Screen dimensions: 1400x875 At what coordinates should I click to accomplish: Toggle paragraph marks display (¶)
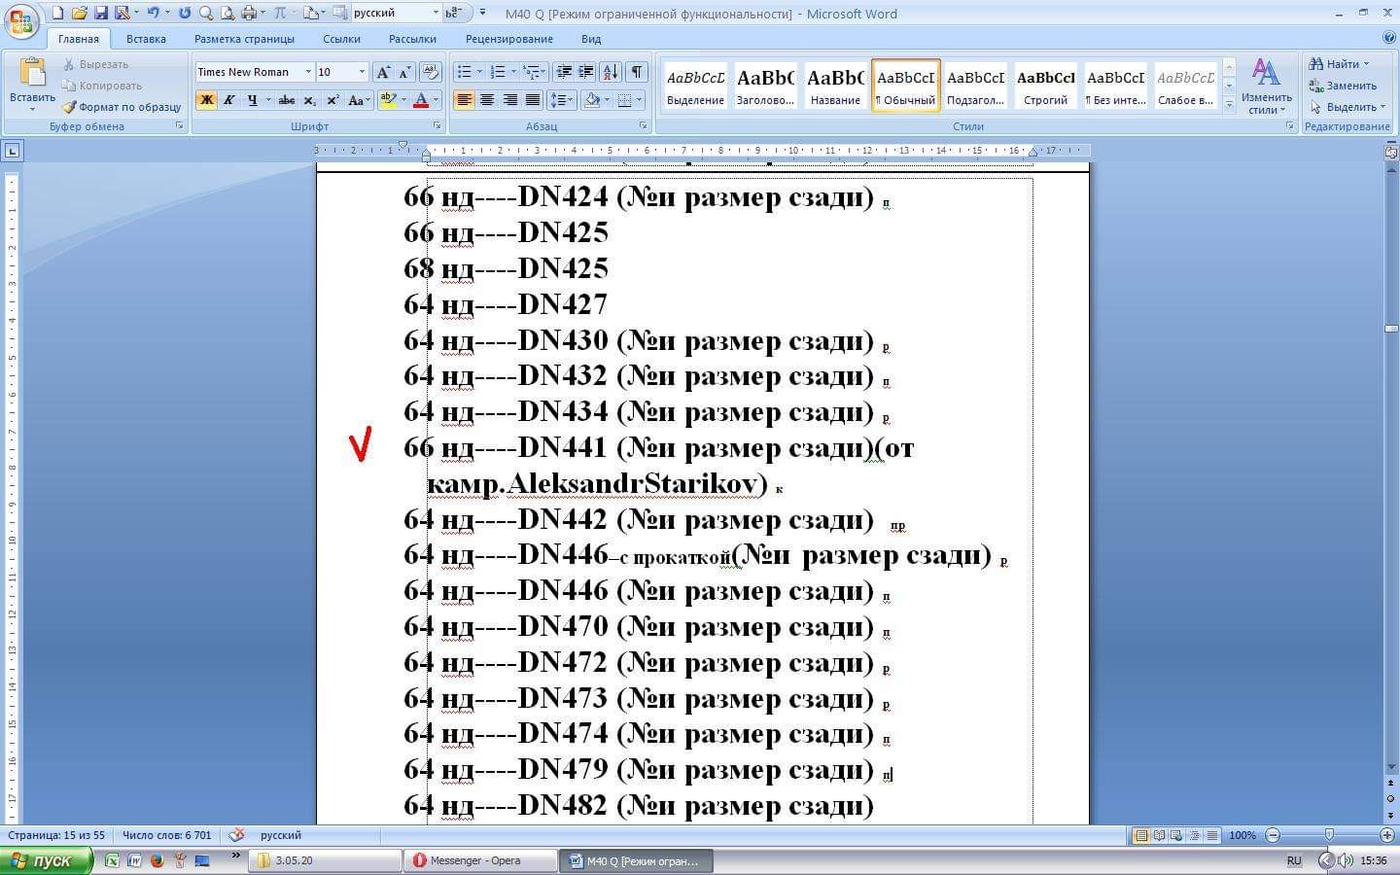point(637,72)
